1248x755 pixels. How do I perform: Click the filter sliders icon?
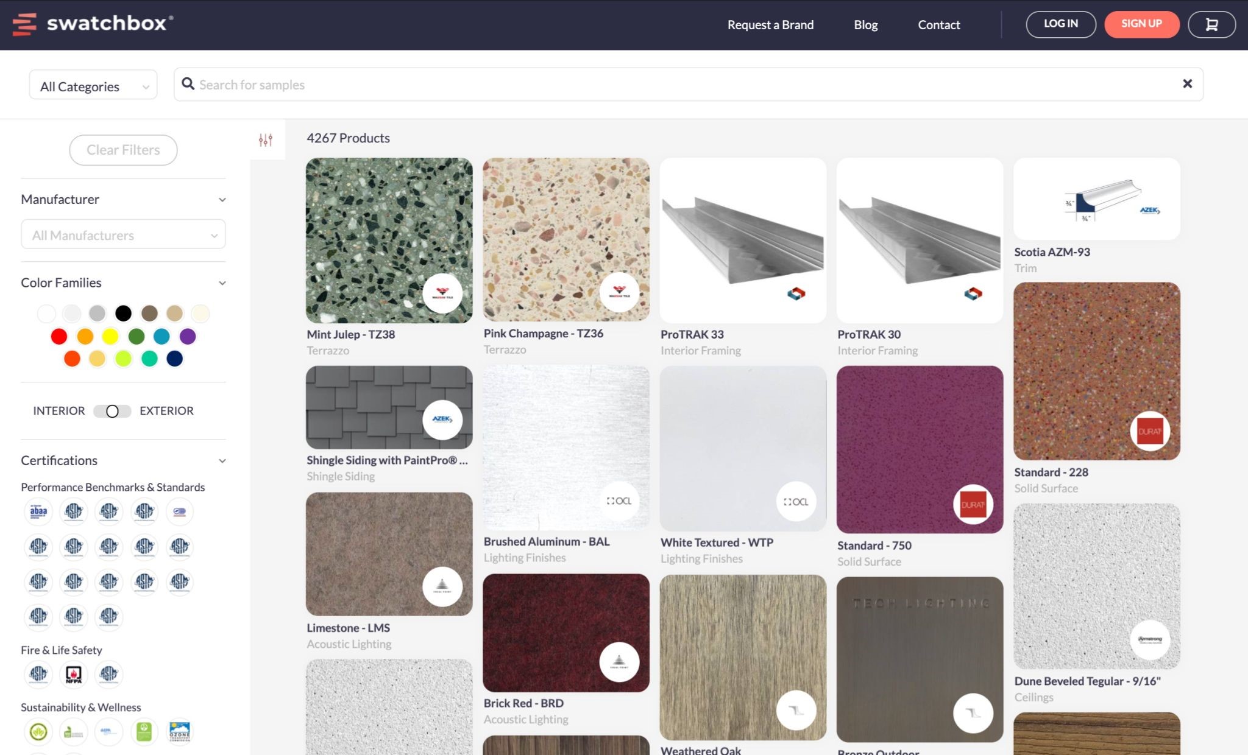pos(266,140)
